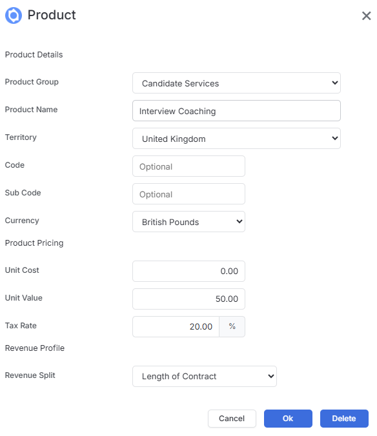Close the Product dialog with X
Image resolution: width=377 pixels, height=436 pixels.
pos(366,16)
